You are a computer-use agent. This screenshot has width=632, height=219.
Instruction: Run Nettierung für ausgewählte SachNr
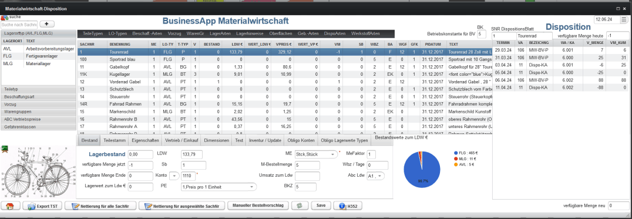181,205
